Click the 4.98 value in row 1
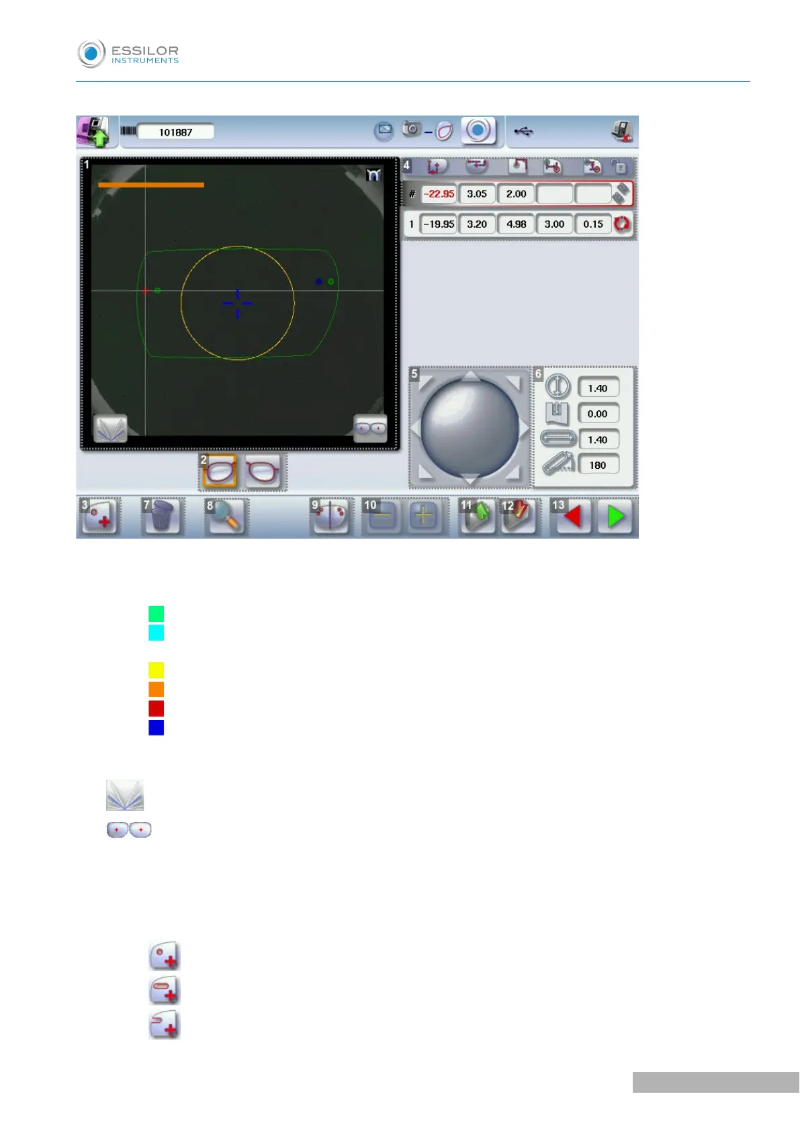The width and height of the screenshot is (800, 1131). click(x=516, y=224)
